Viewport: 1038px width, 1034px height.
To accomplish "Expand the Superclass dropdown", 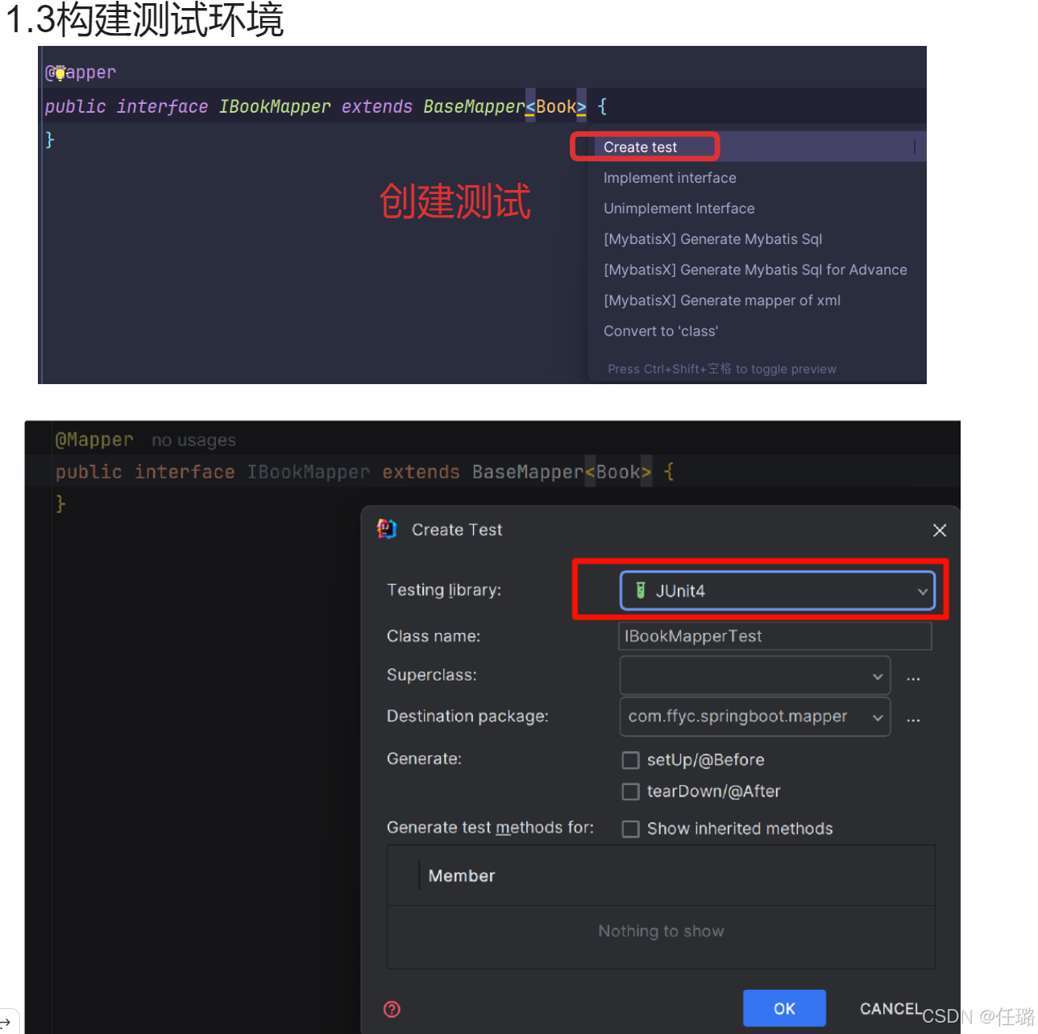I will (x=755, y=676).
